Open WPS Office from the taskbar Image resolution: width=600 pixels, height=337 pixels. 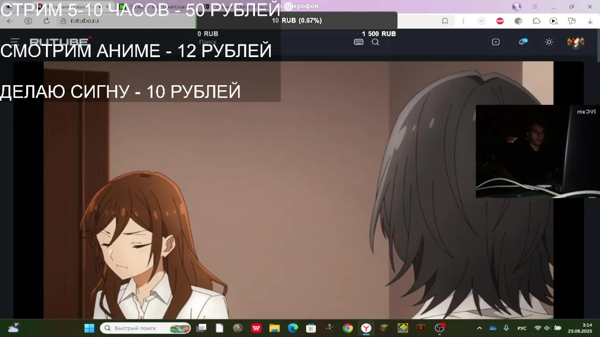(256, 328)
